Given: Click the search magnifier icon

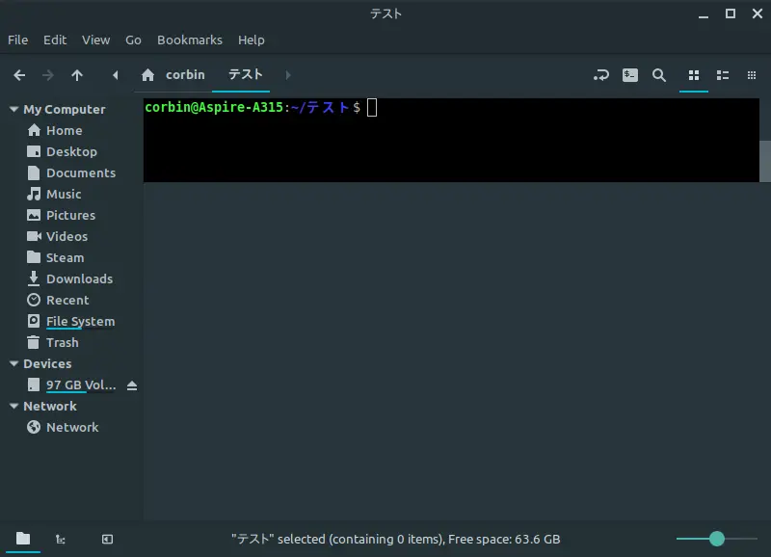Looking at the screenshot, I should pyautogui.click(x=659, y=75).
